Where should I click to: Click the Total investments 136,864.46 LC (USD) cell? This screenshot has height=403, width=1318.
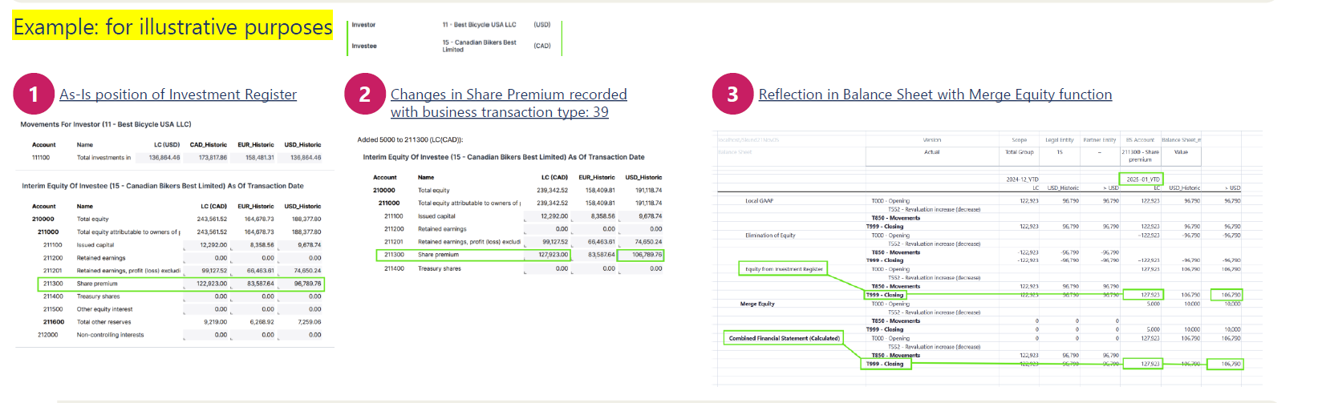pyautogui.click(x=164, y=158)
